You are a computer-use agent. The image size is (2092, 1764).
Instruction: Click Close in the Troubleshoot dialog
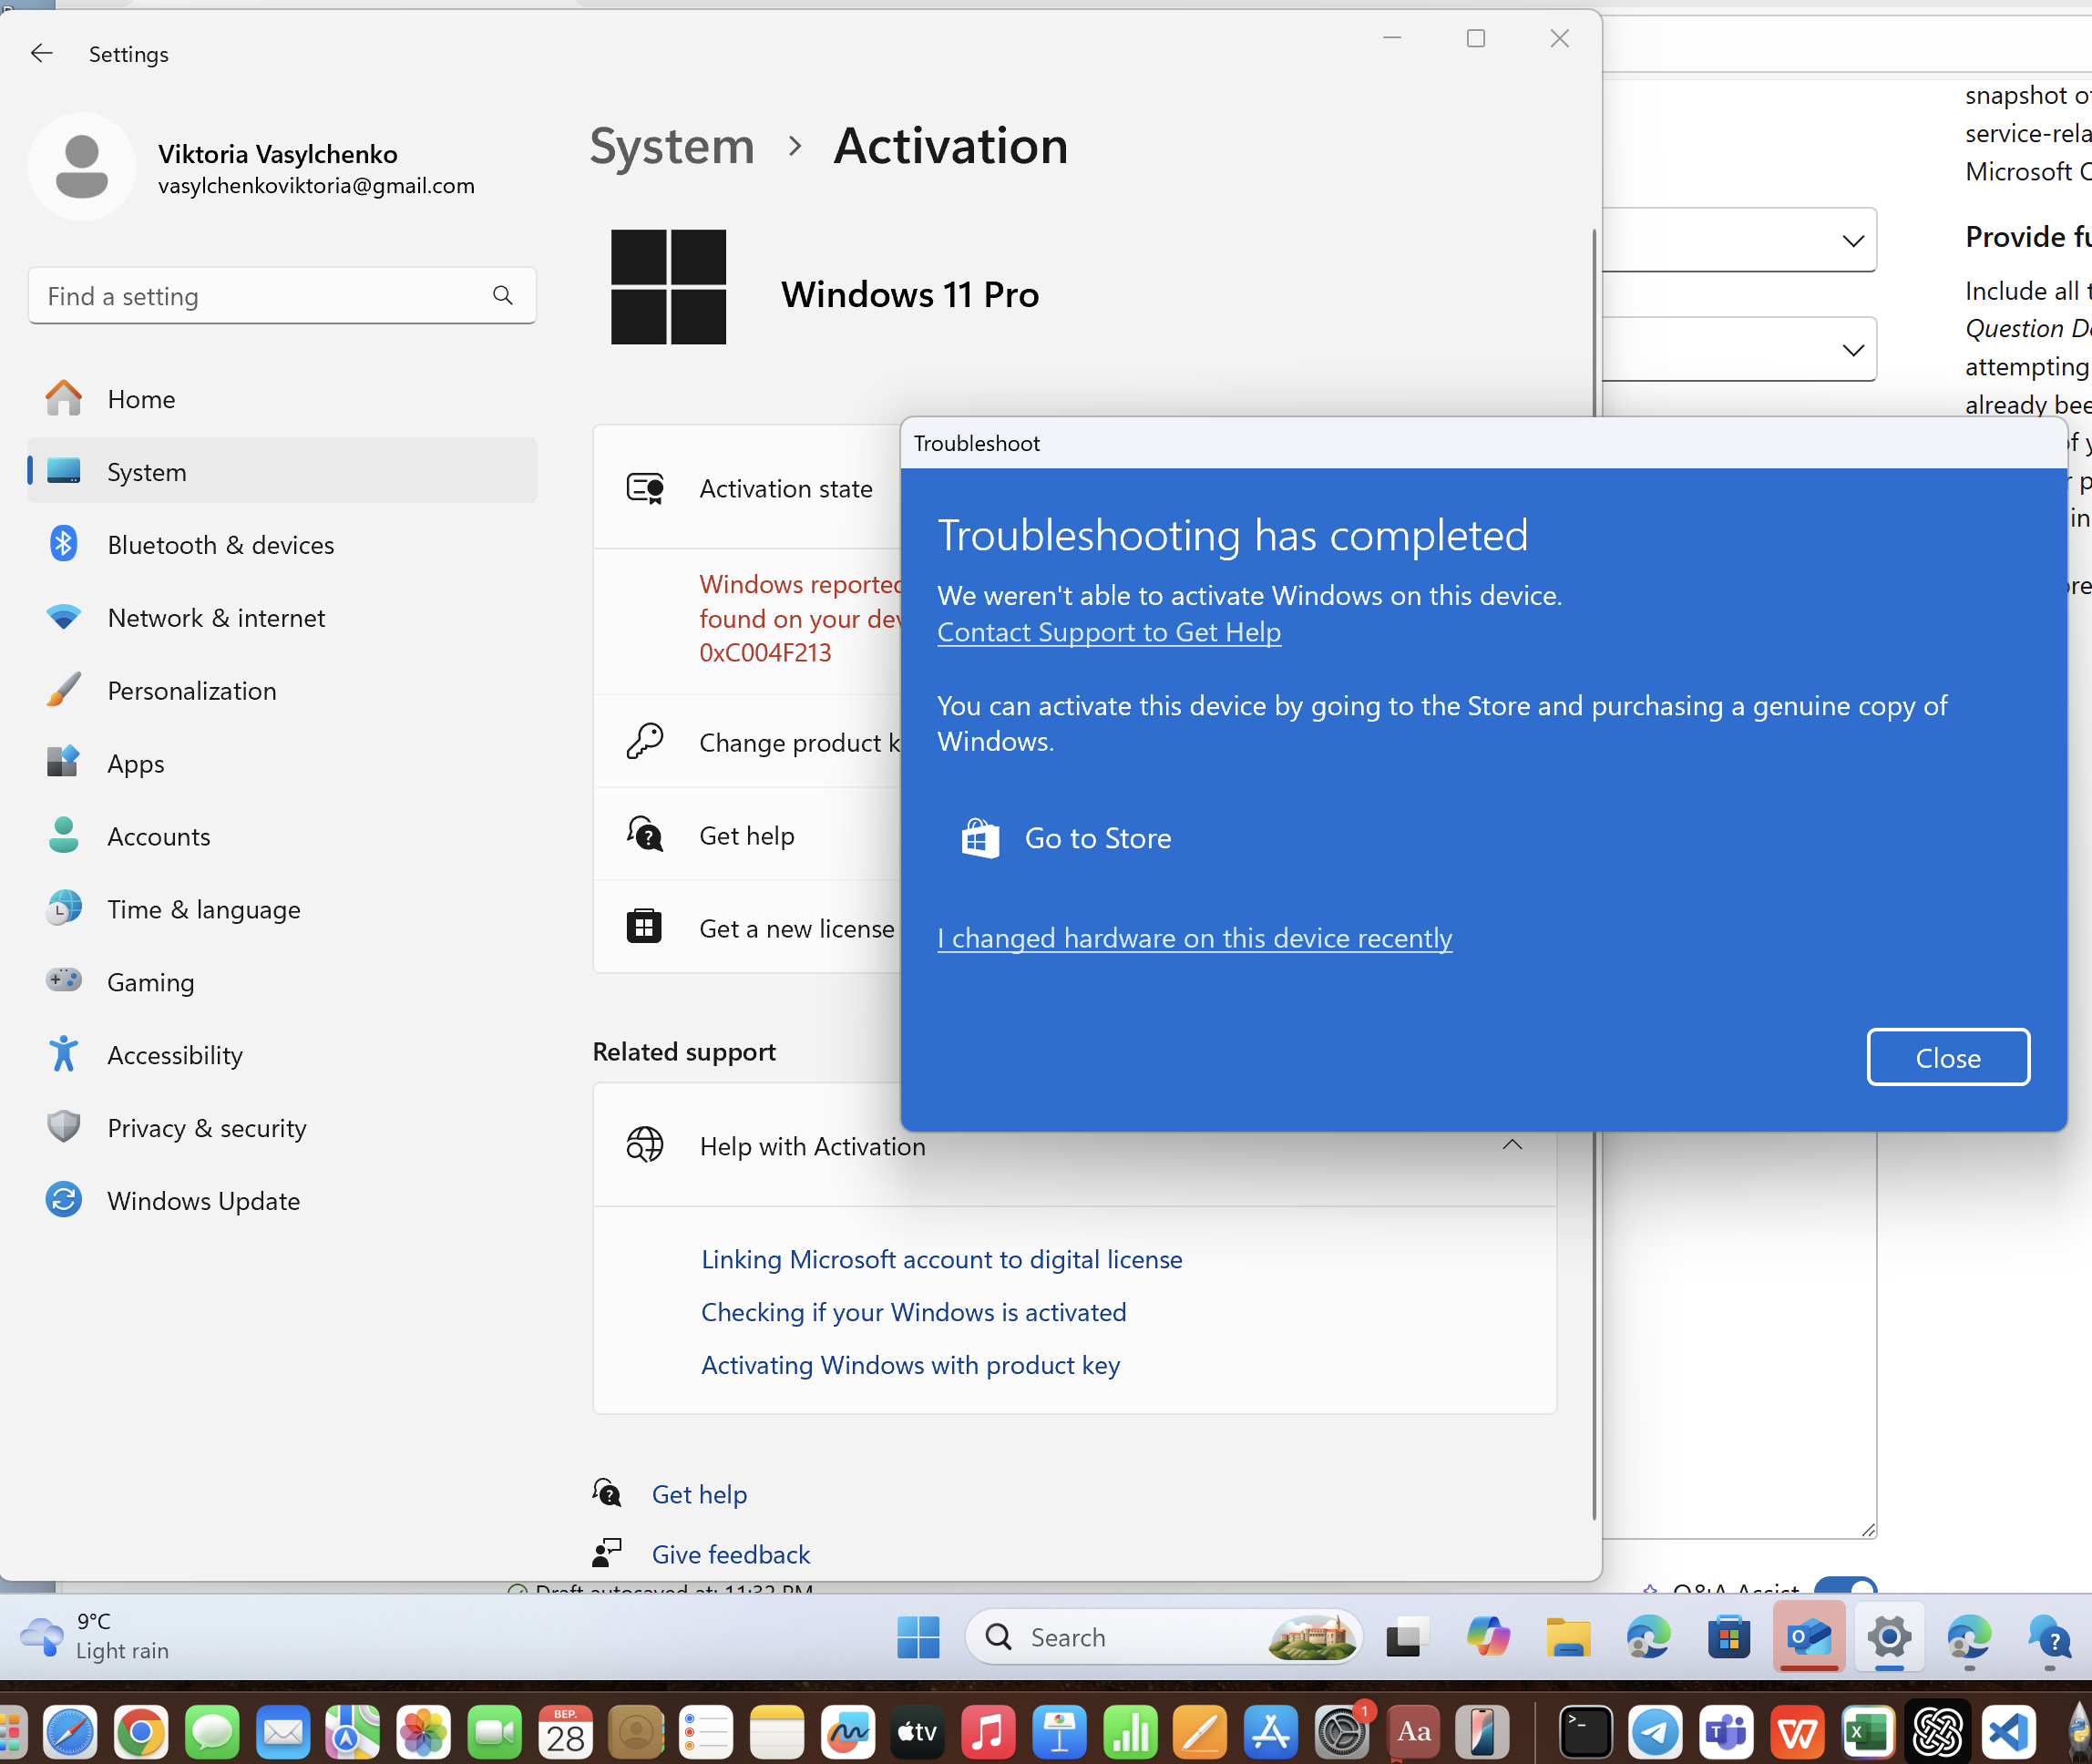coord(1947,1057)
